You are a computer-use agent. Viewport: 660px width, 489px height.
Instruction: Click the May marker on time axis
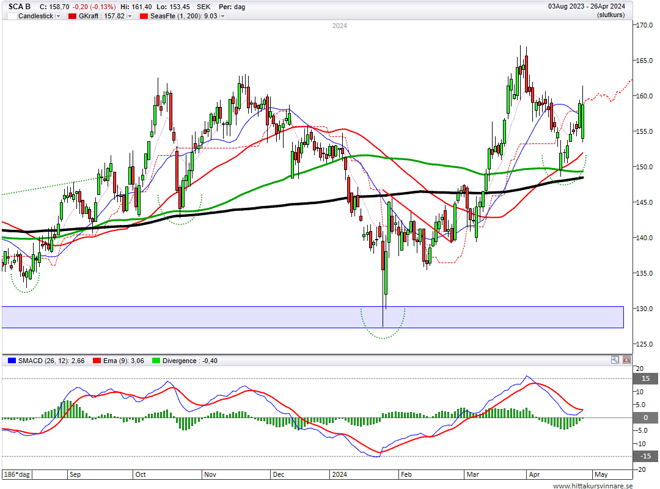(601, 474)
